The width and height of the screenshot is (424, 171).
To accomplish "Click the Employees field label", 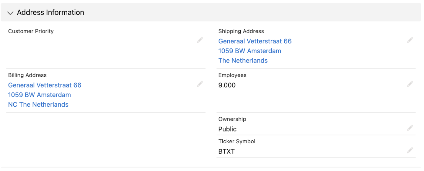I will 232,75.
